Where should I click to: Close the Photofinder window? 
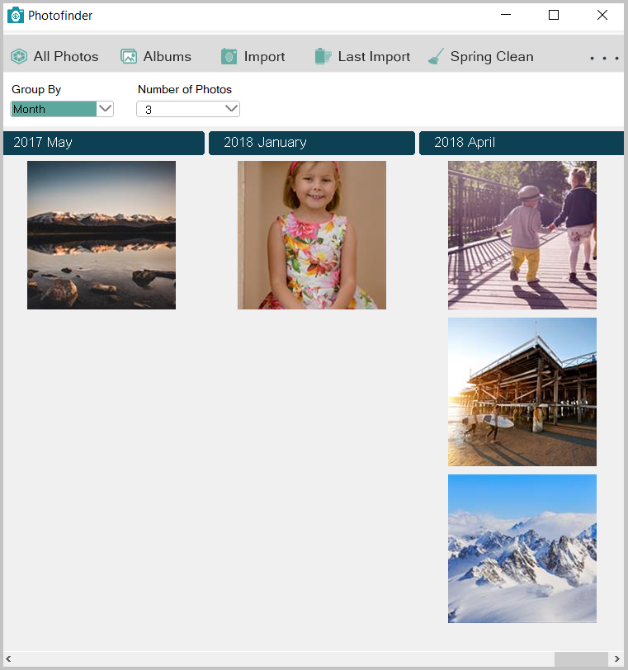pos(602,15)
